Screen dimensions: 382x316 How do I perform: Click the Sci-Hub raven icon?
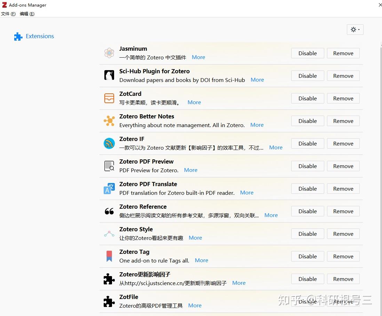(x=109, y=75)
